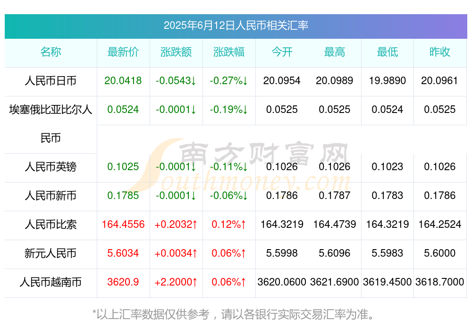Select the 人民币日币 row name
The width and height of the screenshot is (472, 329).
51,81
